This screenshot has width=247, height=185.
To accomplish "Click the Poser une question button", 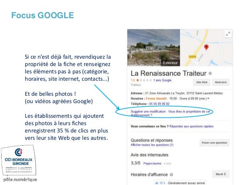I will pyautogui.click(x=214, y=143).
